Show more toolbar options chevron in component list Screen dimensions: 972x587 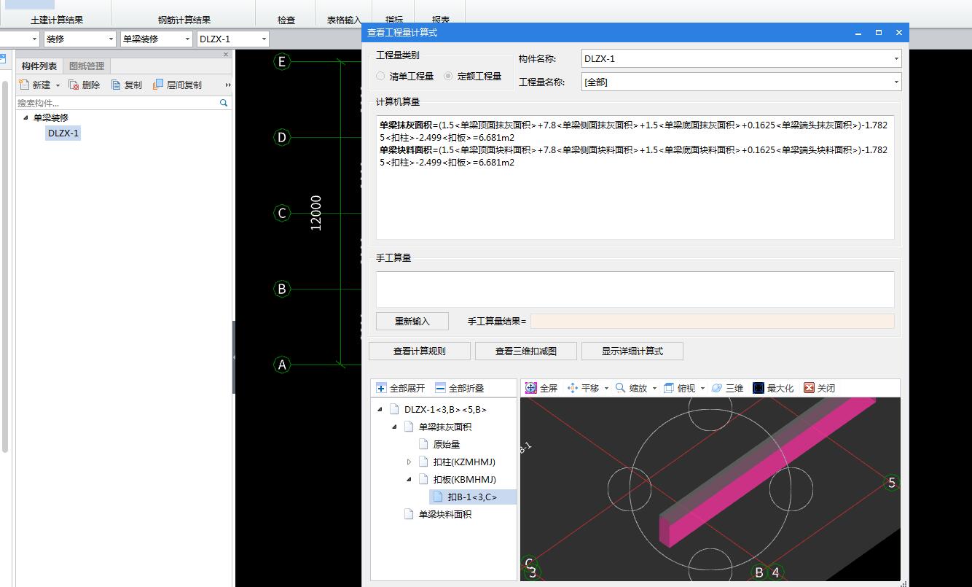228,85
